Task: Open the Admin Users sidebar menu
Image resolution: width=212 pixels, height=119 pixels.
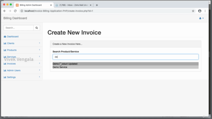Action: click(x=14, y=70)
